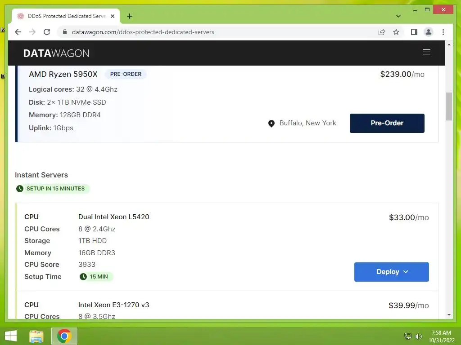Click the Chrome taskbar icon

(64, 336)
